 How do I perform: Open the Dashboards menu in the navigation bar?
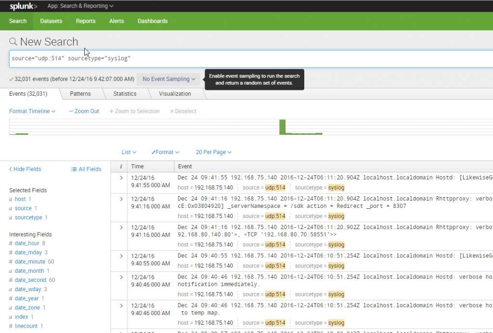pyautogui.click(x=152, y=21)
